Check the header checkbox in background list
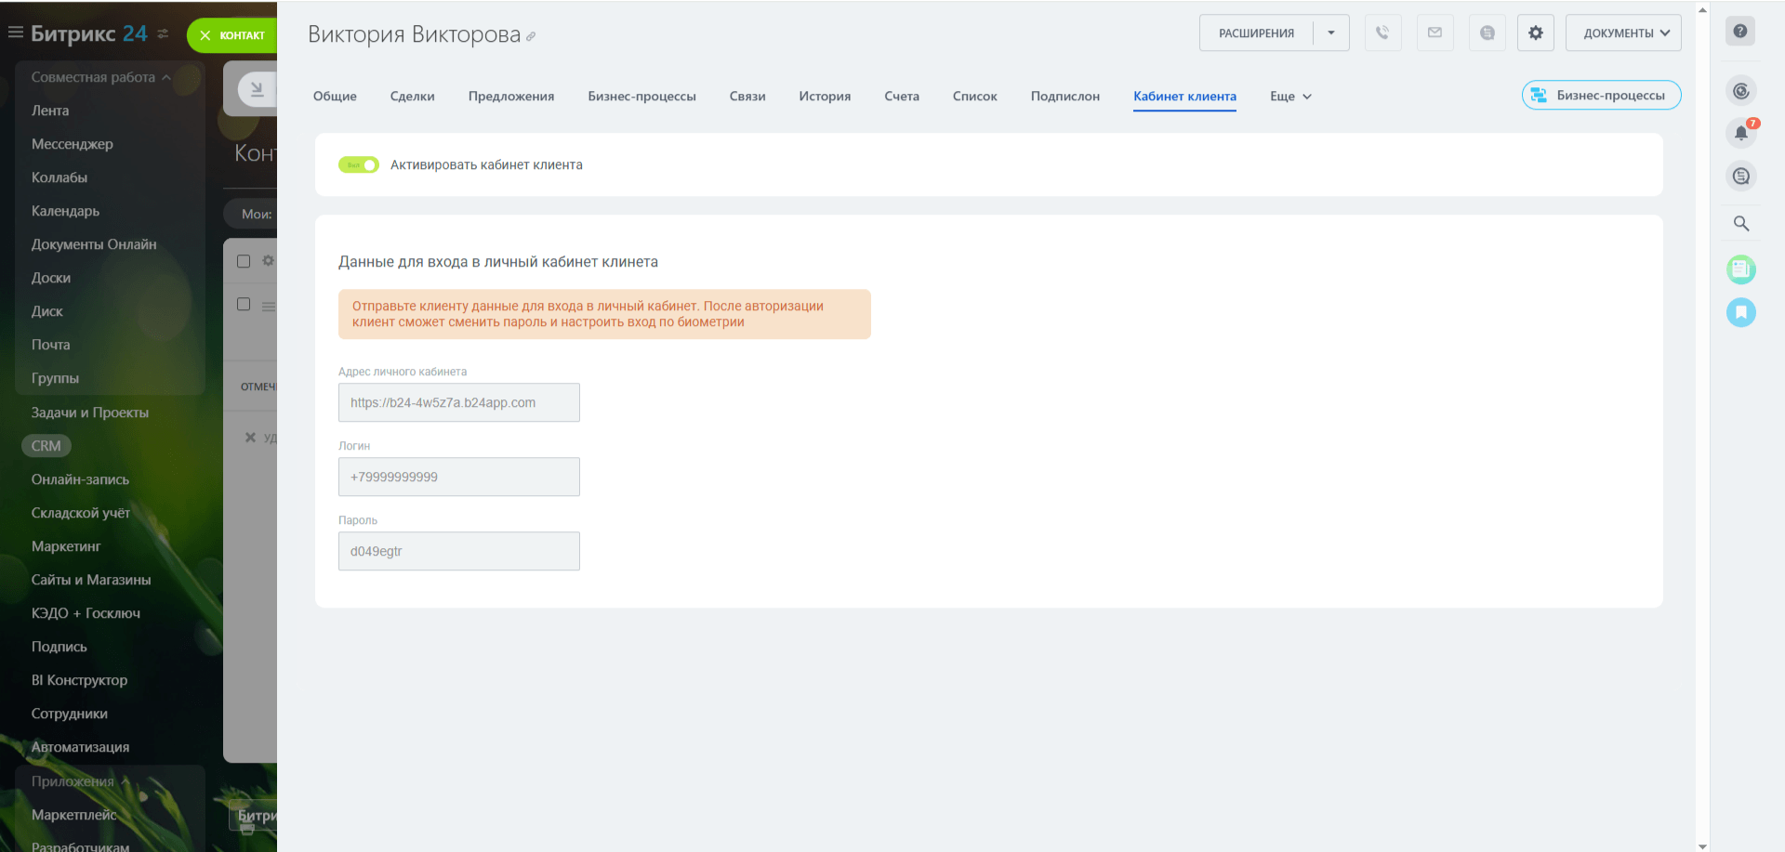 pyautogui.click(x=244, y=261)
